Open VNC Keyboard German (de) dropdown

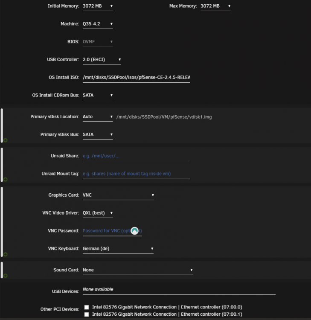pos(118,249)
